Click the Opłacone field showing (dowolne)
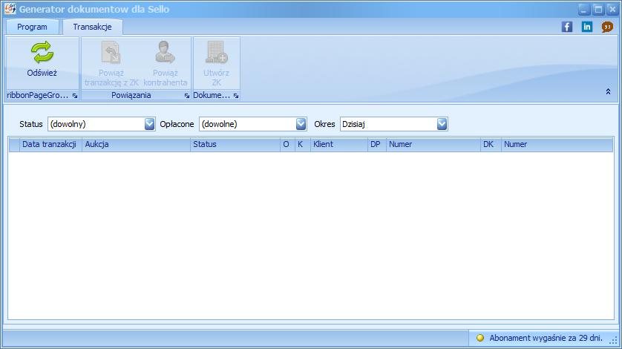 click(x=252, y=124)
